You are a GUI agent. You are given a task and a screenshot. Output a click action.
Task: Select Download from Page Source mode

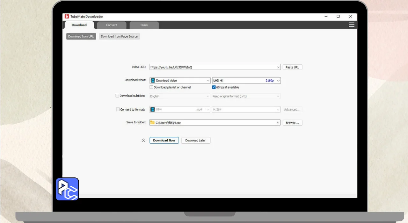pyautogui.click(x=119, y=36)
